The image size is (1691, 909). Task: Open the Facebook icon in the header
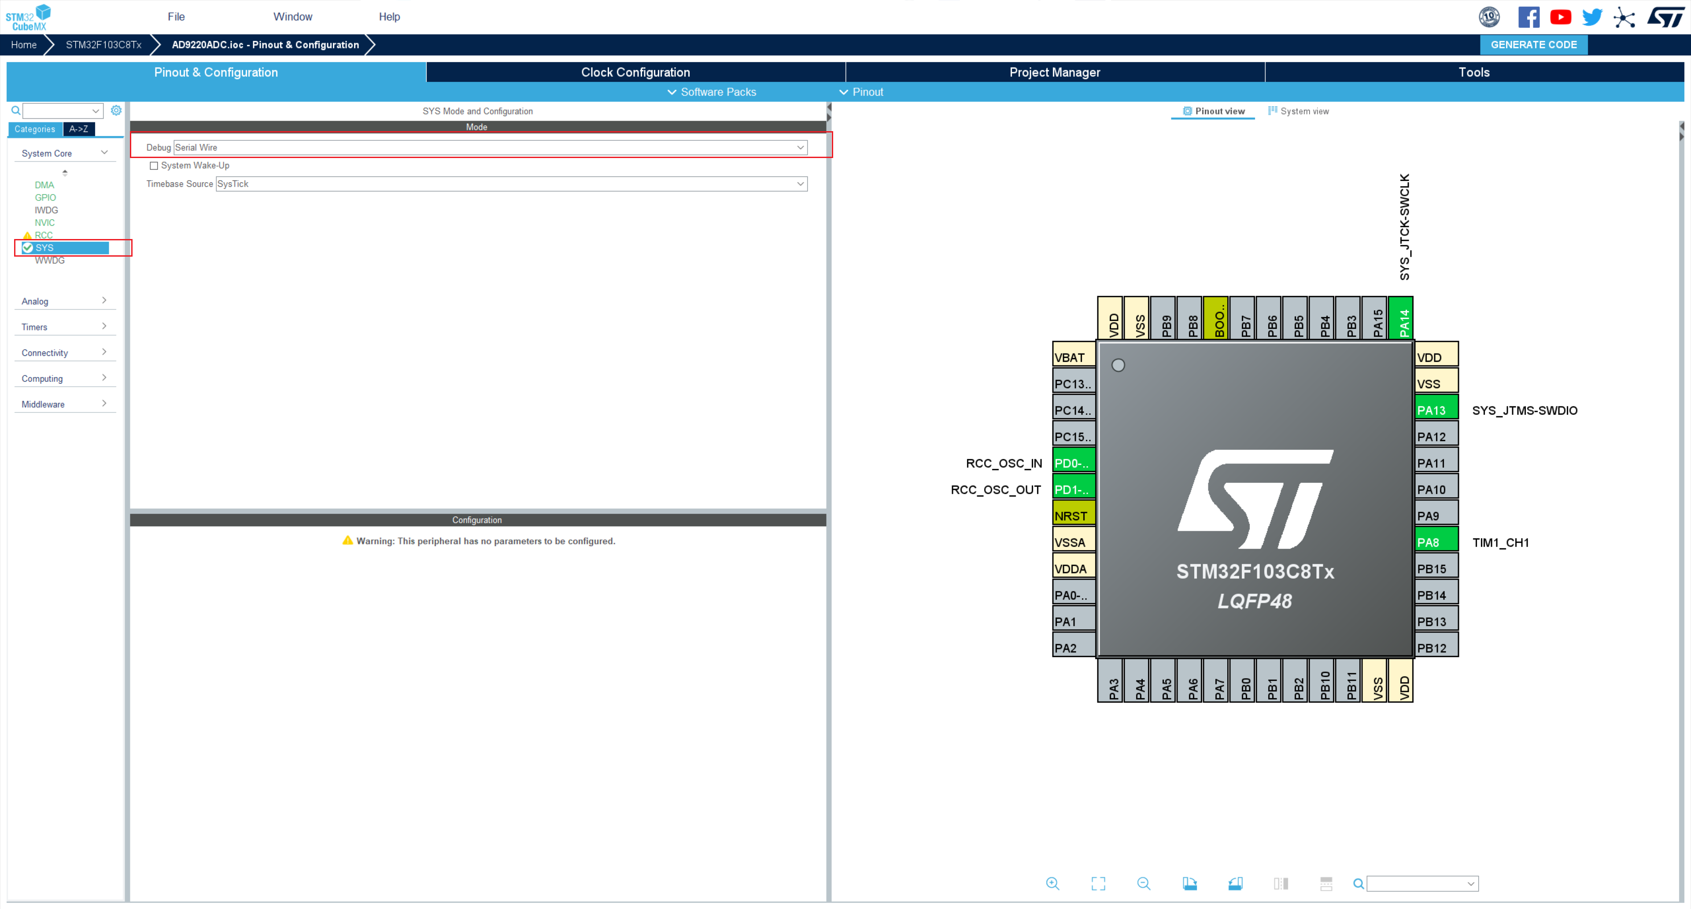coord(1528,17)
